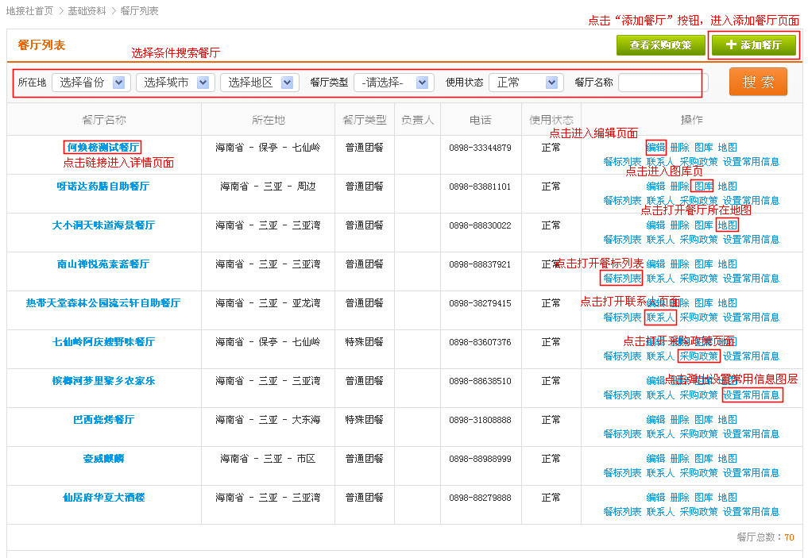Open the 选择省份 dropdown
Viewport: 808px width, 558px height.
point(91,83)
